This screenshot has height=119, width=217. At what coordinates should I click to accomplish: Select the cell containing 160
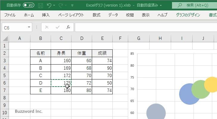[x=61, y=61]
